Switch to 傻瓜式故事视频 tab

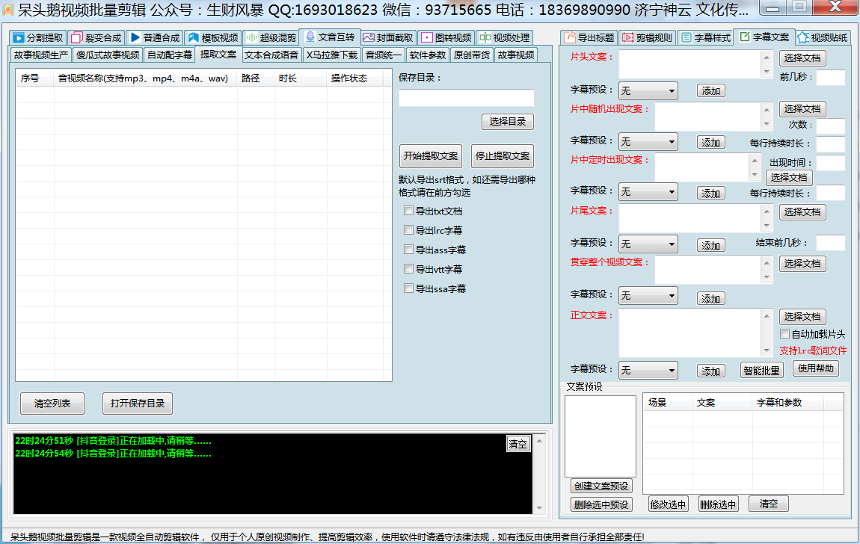pos(108,55)
